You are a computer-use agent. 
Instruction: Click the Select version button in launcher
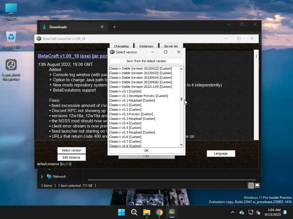(x=72, y=150)
